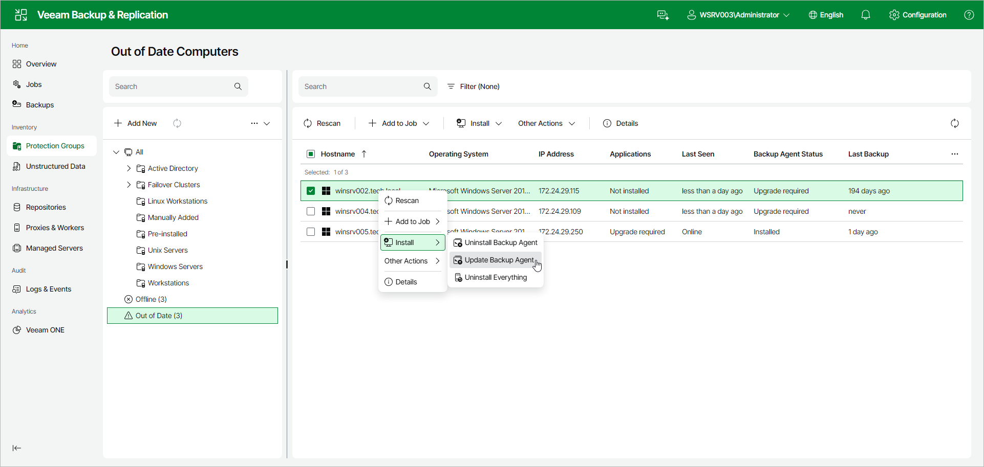Viewport: 984px width, 467px height.
Task: Open the WSRV003\Administrator user menu
Action: (738, 15)
